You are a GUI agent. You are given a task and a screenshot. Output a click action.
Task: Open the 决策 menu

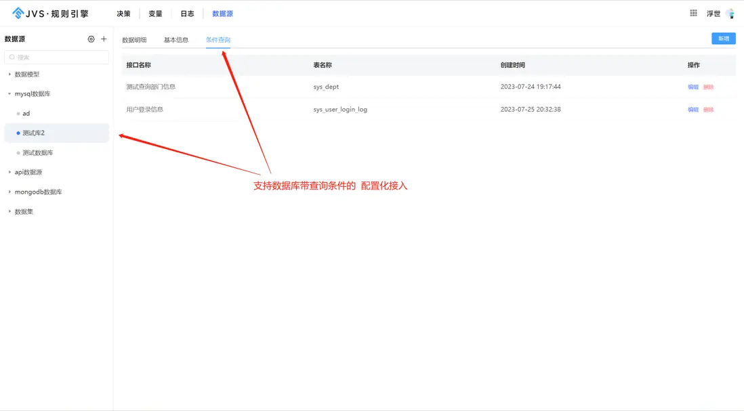(123, 14)
